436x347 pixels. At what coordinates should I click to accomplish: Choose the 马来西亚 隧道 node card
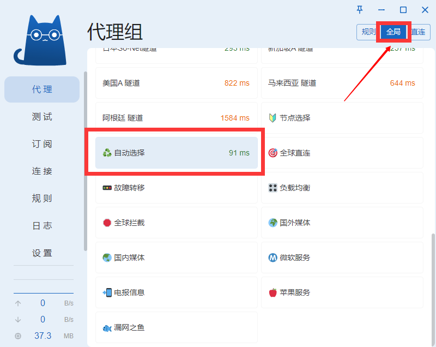click(342, 83)
